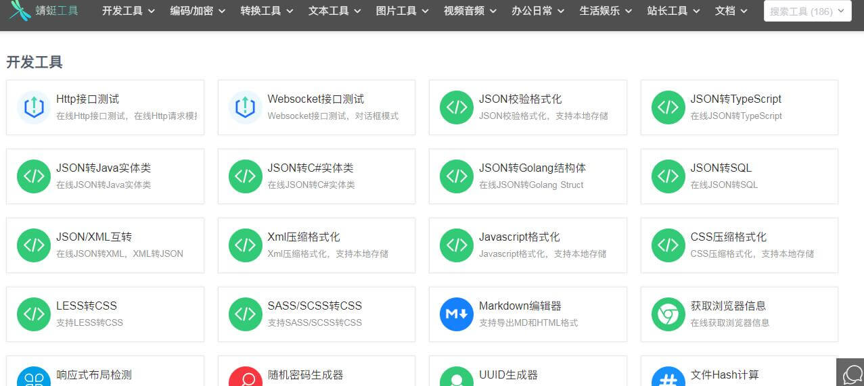Click the CSS压缩格式化 code icon
This screenshot has height=386, width=864.
(x=668, y=245)
